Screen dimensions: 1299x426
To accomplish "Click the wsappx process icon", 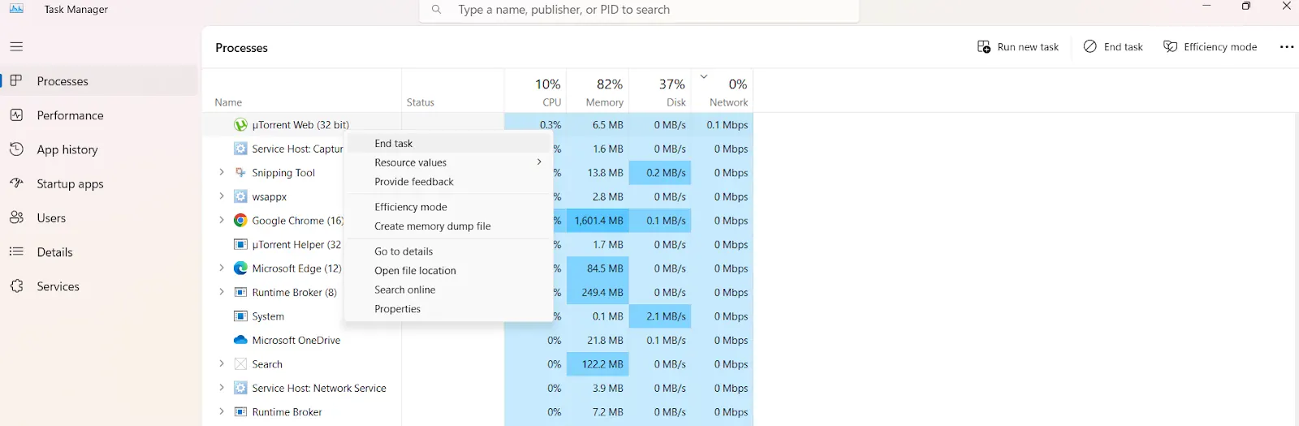I will tap(240, 196).
